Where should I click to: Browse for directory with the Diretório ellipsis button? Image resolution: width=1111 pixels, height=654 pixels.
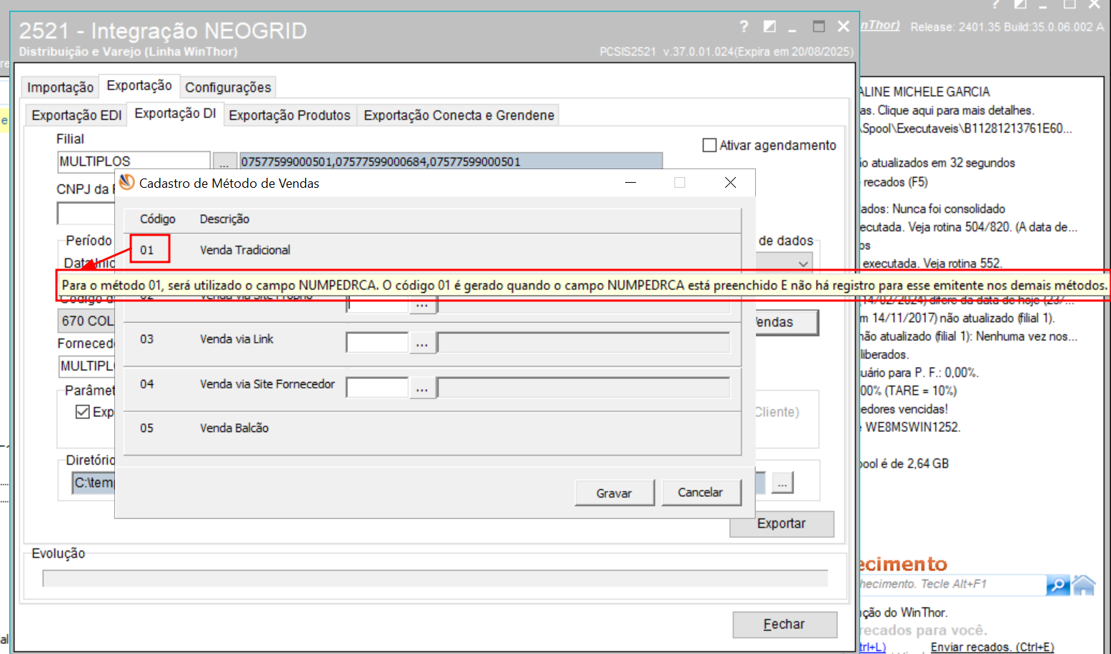click(x=782, y=483)
